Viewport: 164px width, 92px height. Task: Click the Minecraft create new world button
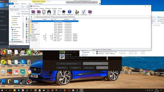(96, 64)
